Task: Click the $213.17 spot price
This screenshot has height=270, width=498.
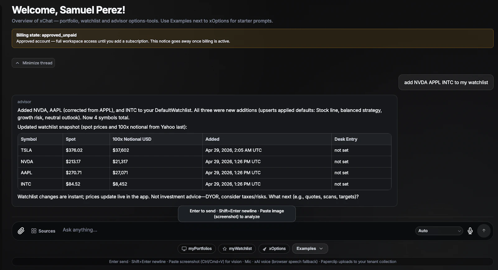Action: point(73,161)
